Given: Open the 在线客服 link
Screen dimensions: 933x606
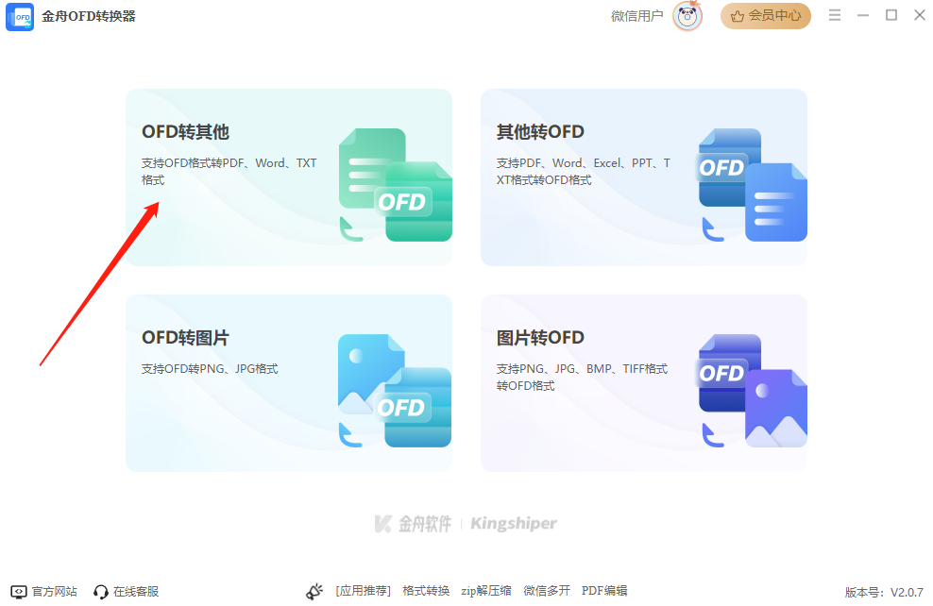Looking at the screenshot, I should [136, 591].
